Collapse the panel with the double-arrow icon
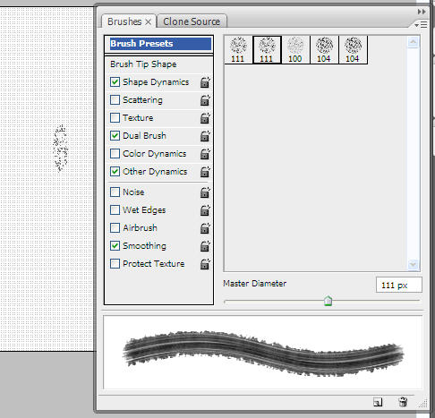The image size is (435, 418). click(x=422, y=12)
